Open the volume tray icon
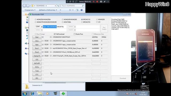The height and width of the screenshot is (96, 171). pos(133,94)
